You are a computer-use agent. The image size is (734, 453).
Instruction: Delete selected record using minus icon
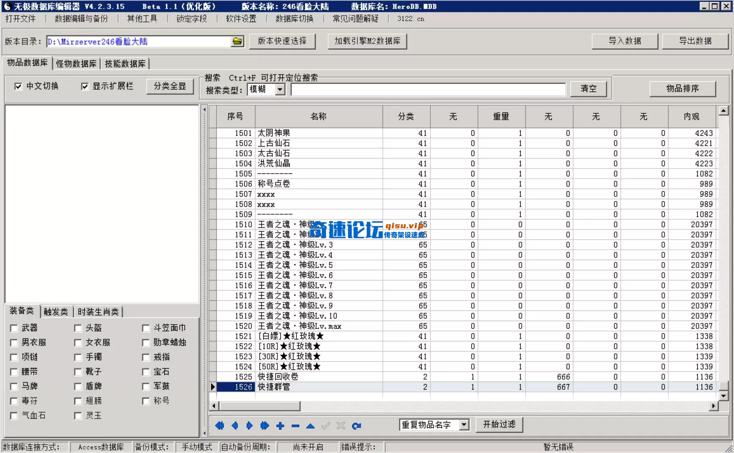295,426
